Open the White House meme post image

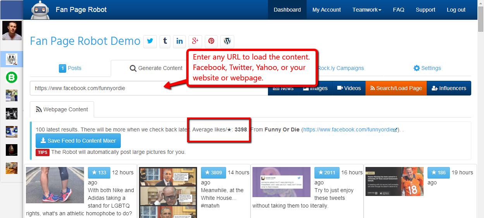[168, 192]
